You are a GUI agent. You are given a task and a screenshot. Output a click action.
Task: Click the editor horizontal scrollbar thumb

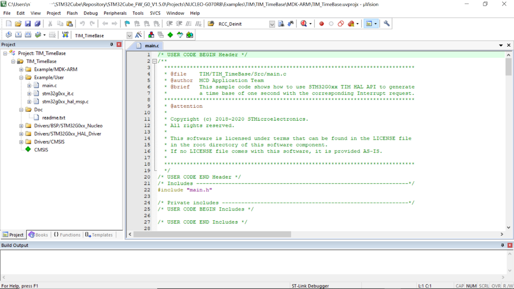(212, 235)
